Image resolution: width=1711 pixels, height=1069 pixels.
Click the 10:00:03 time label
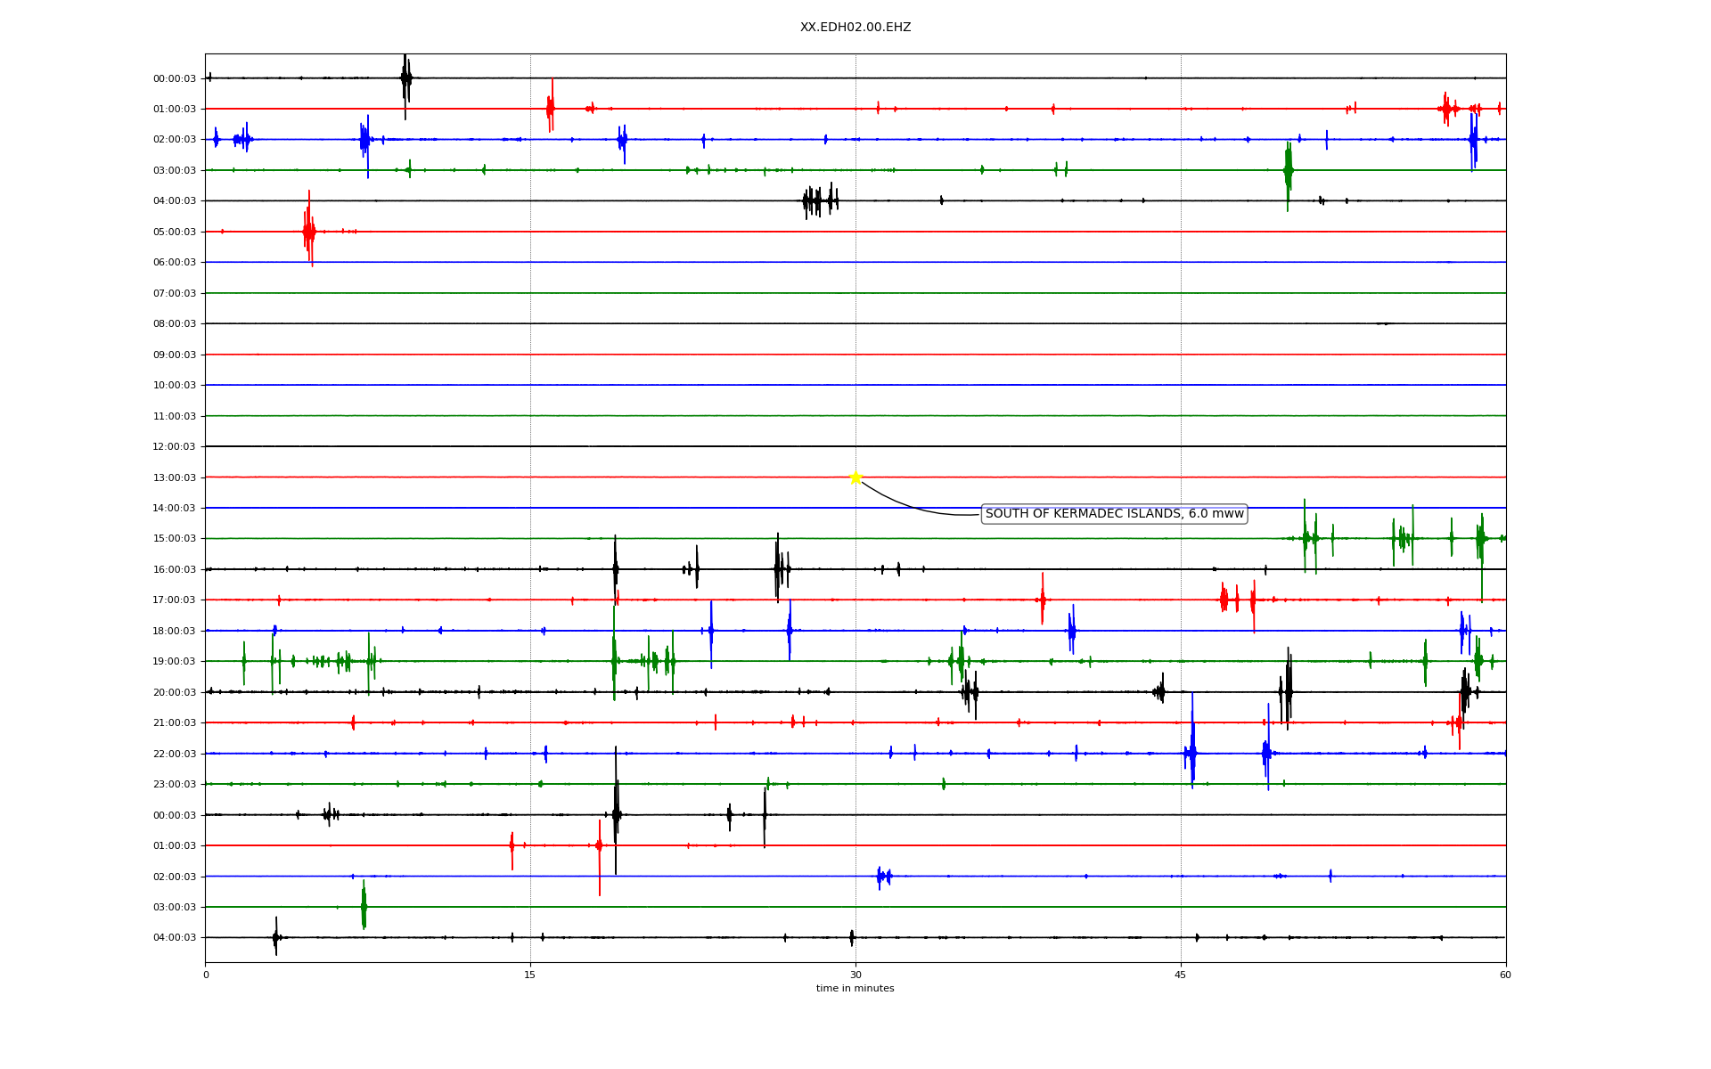click(x=175, y=385)
